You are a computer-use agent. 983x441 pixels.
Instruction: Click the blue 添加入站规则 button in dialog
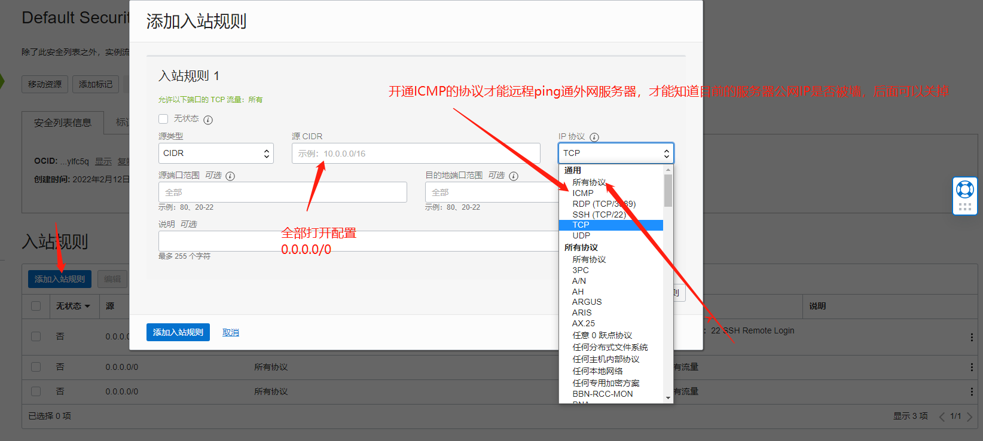click(178, 332)
